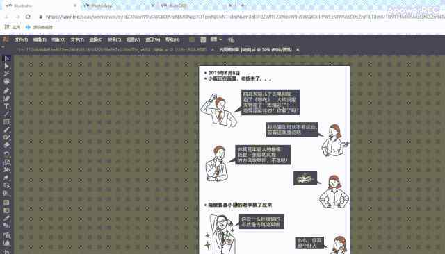The image size is (445, 254).
Task: Open the 帮助(H) menu
Action: click(x=172, y=40)
